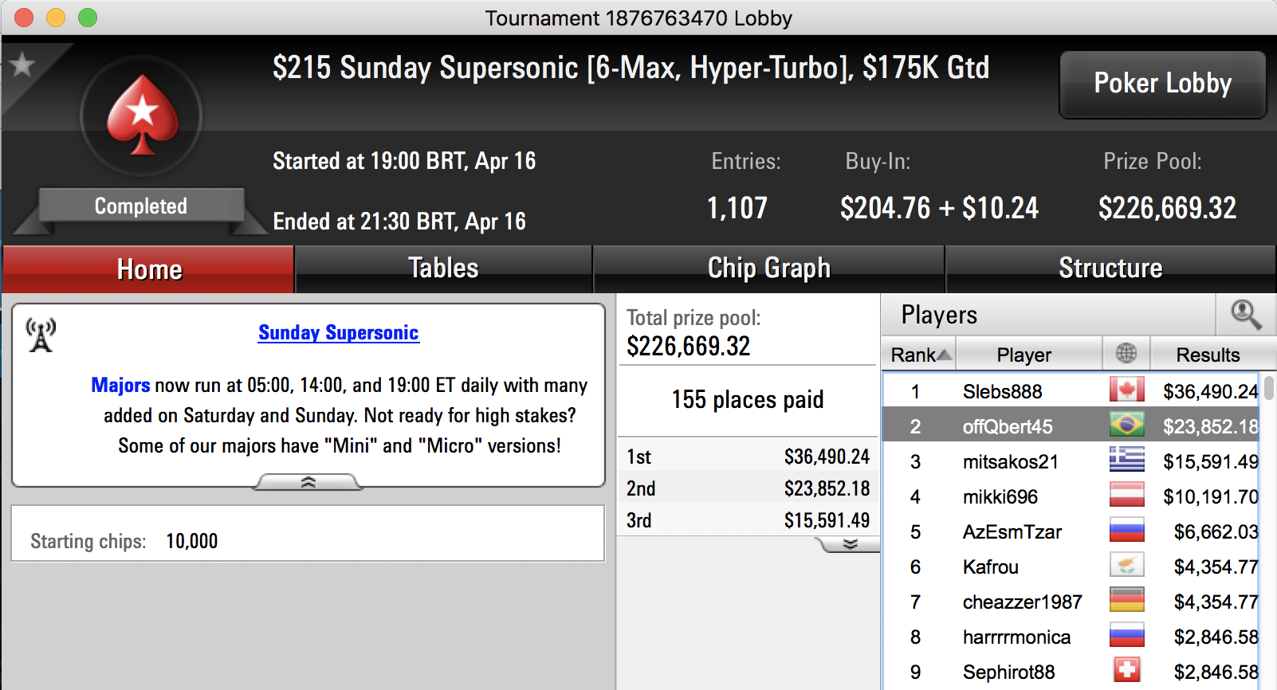The width and height of the screenshot is (1277, 690).
Task: Open the Structure tab
Action: 1110,269
